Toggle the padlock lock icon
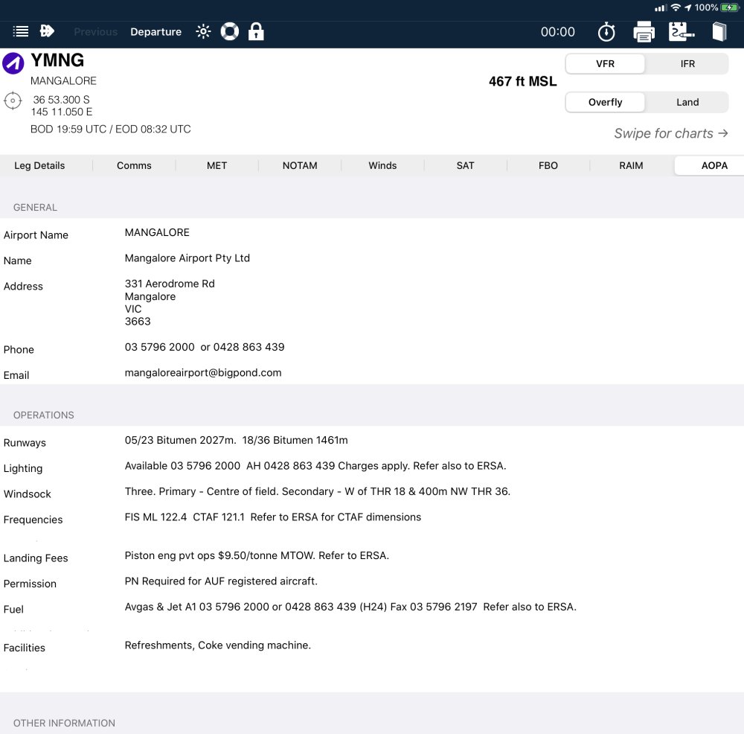 click(x=256, y=31)
